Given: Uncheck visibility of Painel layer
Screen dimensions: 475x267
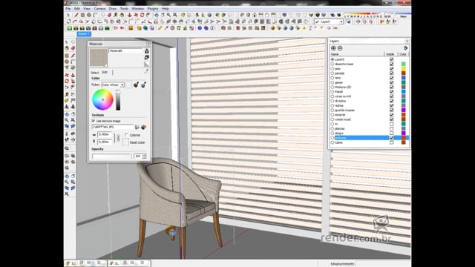Looking at the screenshot, I should [392, 92].
